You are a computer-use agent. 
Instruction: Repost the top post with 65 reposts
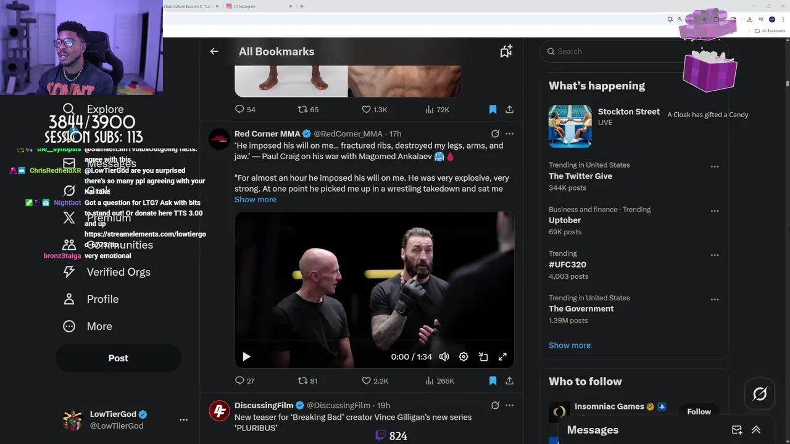click(308, 109)
